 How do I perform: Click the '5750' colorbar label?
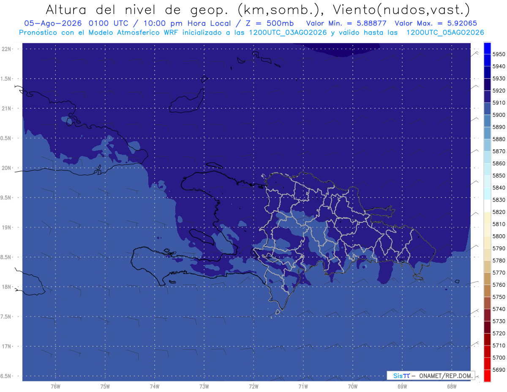pos(499,297)
